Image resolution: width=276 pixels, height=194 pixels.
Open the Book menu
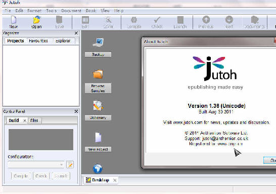coord(91,11)
